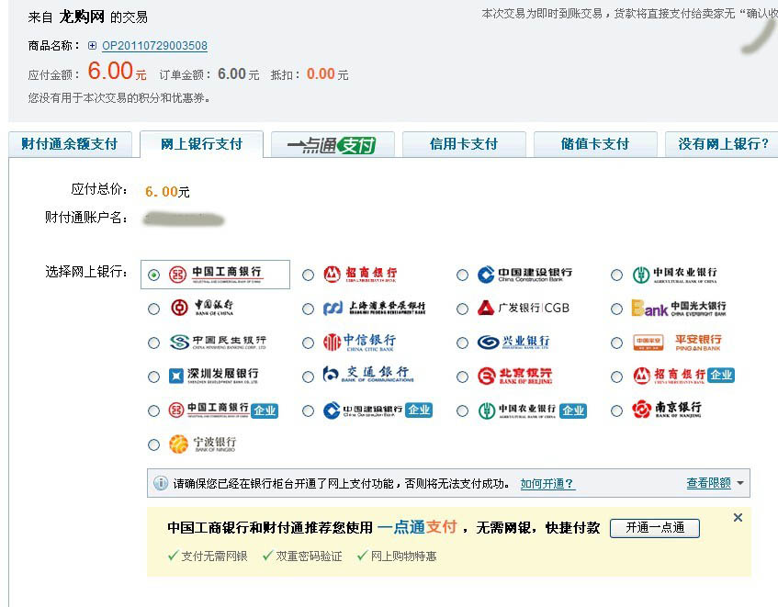
Task: Click the info icon in the notice bar
Action: pos(160,482)
